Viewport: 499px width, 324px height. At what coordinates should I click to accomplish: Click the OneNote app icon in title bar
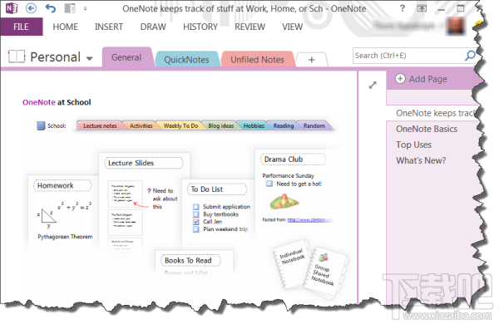pos(12,8)
